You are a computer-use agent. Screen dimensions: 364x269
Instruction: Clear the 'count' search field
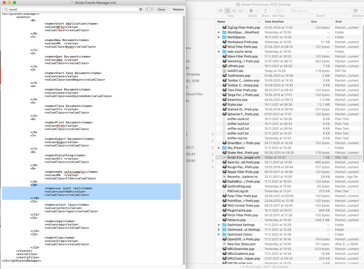141,9
